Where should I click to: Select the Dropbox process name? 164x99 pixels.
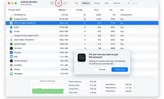(x=18, y=52)
